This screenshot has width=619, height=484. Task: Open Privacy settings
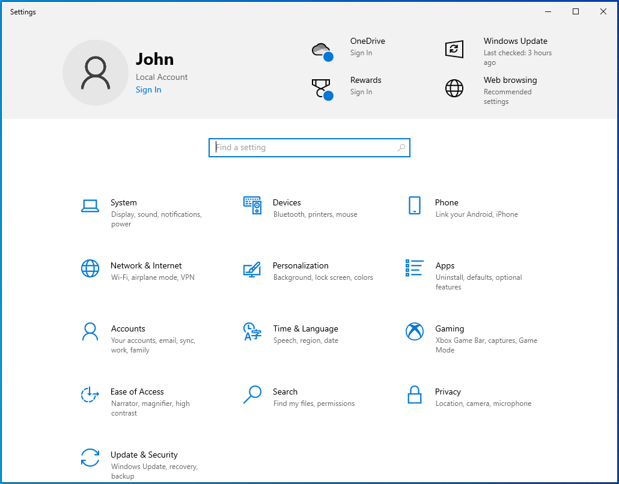448,396
